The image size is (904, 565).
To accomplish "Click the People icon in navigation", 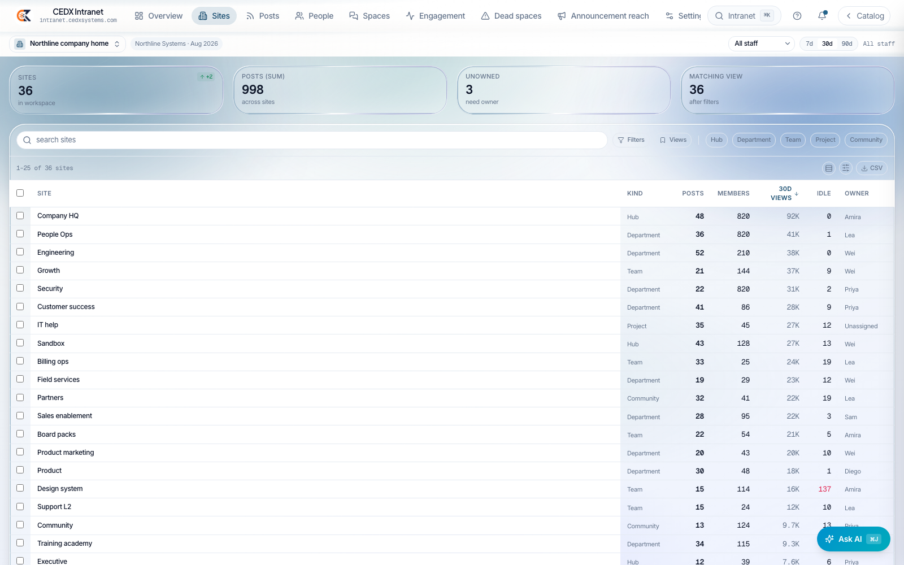I will coord(299,16).
